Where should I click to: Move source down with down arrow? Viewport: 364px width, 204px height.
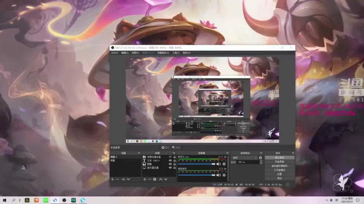click(166, 179)
